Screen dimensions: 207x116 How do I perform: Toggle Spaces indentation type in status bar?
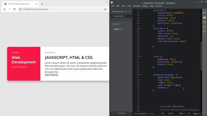pos(196,113)
